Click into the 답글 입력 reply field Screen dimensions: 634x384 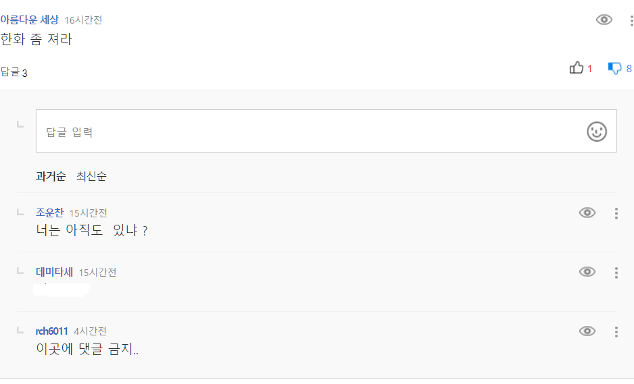tap(304, 132)
